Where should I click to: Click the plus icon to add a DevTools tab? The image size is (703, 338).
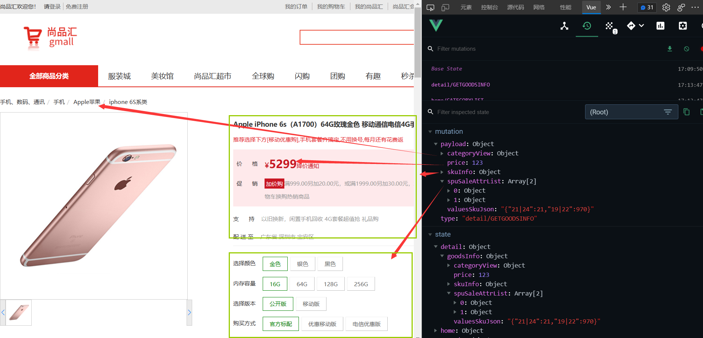pyautogui.click(x=623, y=7)
